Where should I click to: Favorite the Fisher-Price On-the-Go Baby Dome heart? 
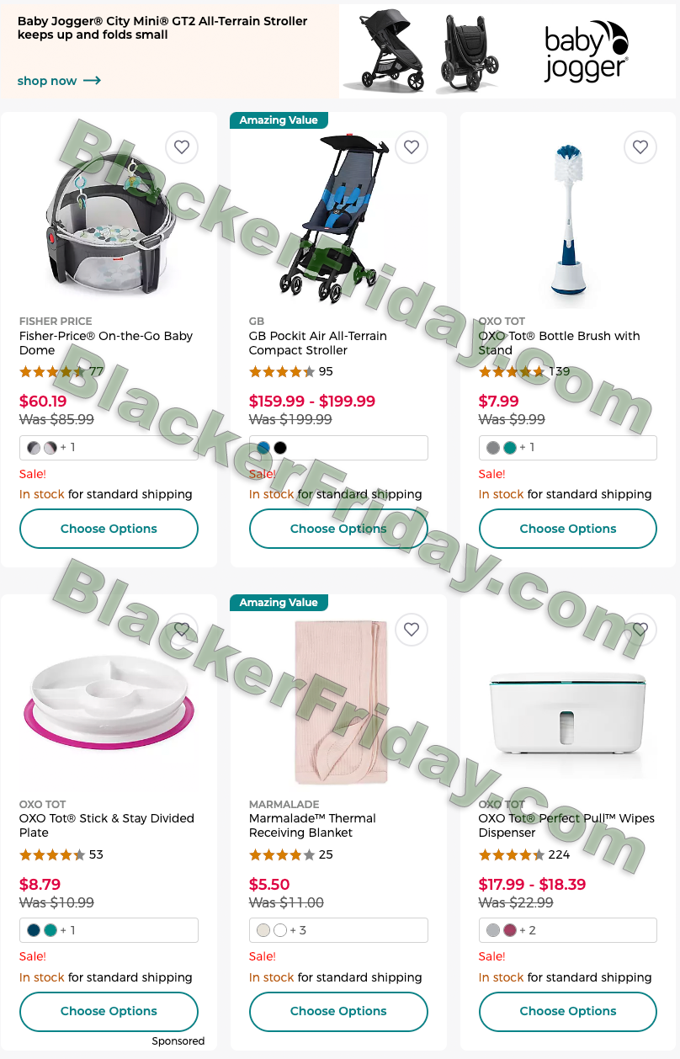[182, 147]
